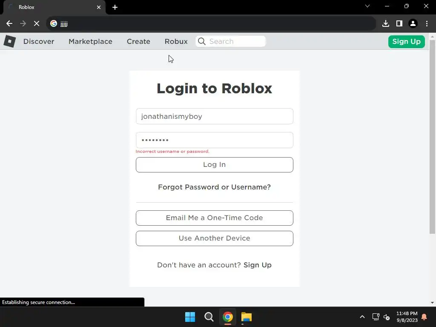
Task: Click the Google icon in the address bar
Action: click(x=54, y=24)
